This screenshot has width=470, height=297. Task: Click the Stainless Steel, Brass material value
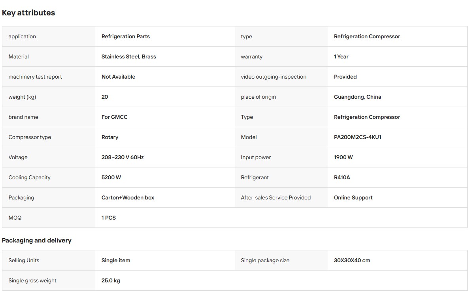pyautogui.click(x=128, y=56)
